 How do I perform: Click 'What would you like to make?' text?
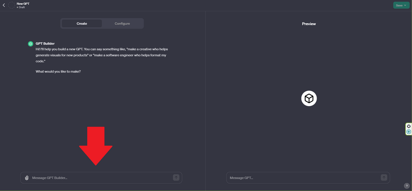pyautogui.click(x=58, y=72)
